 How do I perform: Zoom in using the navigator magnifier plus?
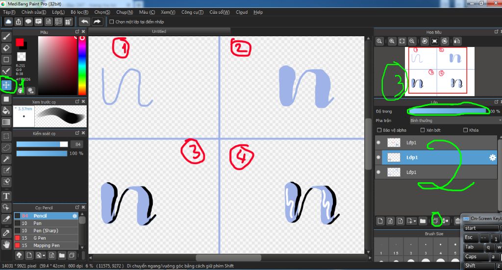click(x=392, y=41)
